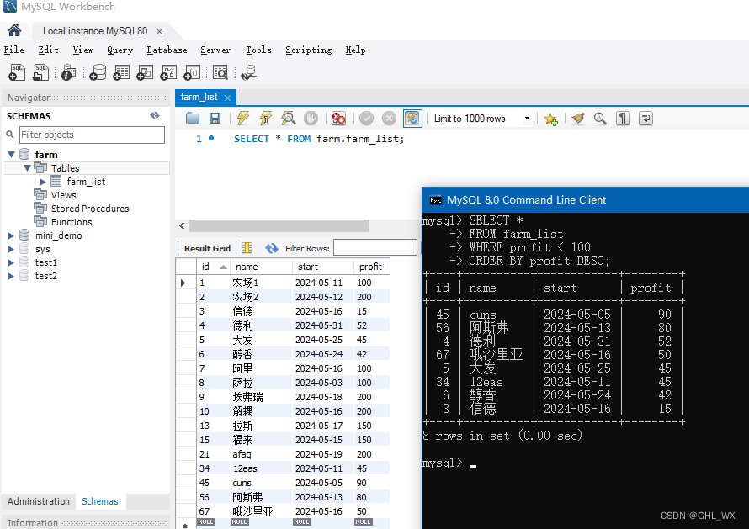
Task: Open the Database menu
Action: tap(167, 50)
